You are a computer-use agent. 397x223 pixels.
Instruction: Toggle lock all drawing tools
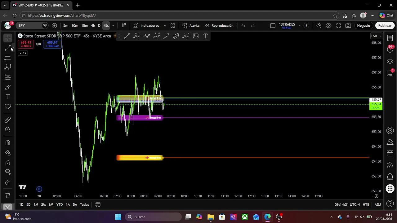click(x=8, y=163)
